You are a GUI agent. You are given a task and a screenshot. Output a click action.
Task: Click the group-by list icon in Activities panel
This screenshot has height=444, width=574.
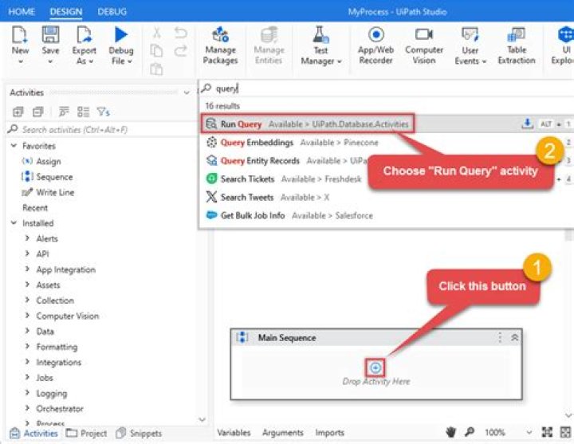[84, 112]
